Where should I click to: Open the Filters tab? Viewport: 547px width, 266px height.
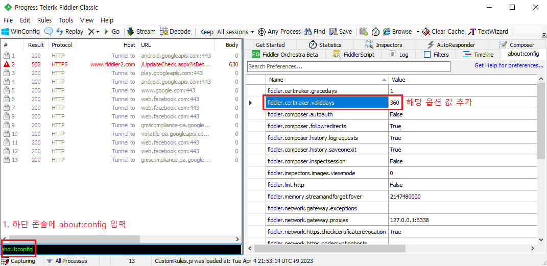pos(436,55)
